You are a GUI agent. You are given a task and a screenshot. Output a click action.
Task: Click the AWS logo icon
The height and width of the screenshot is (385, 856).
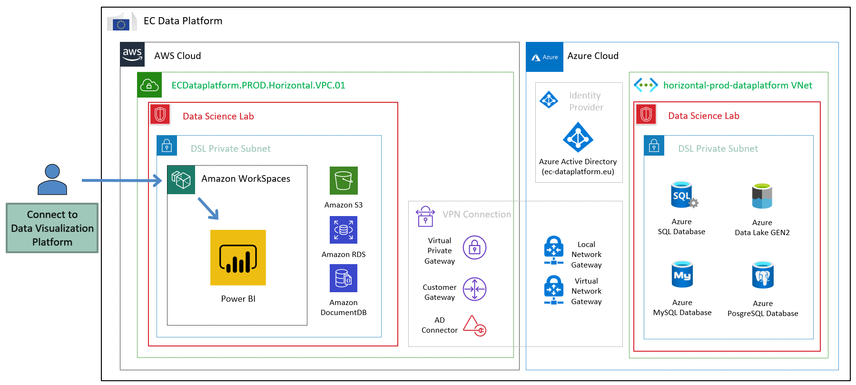[x=132, y=54]
